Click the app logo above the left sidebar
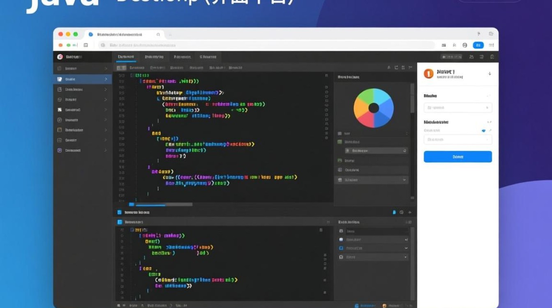 click(x=60, y=57)
